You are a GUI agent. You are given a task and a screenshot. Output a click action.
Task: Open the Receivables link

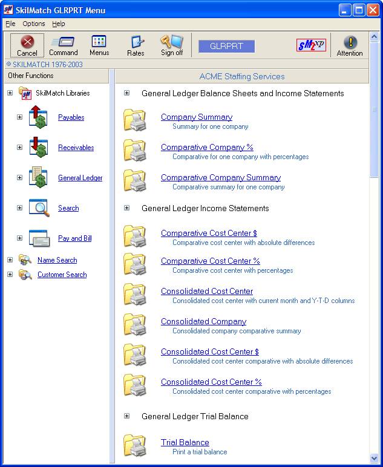pos(76,148)
